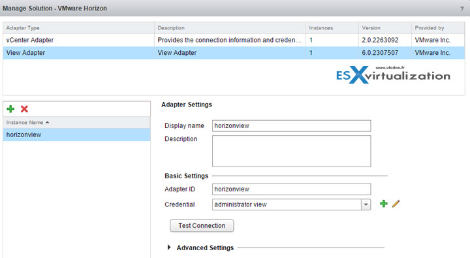Click the Instances column header
The image size is (470, 258).
tap(332, 28)
